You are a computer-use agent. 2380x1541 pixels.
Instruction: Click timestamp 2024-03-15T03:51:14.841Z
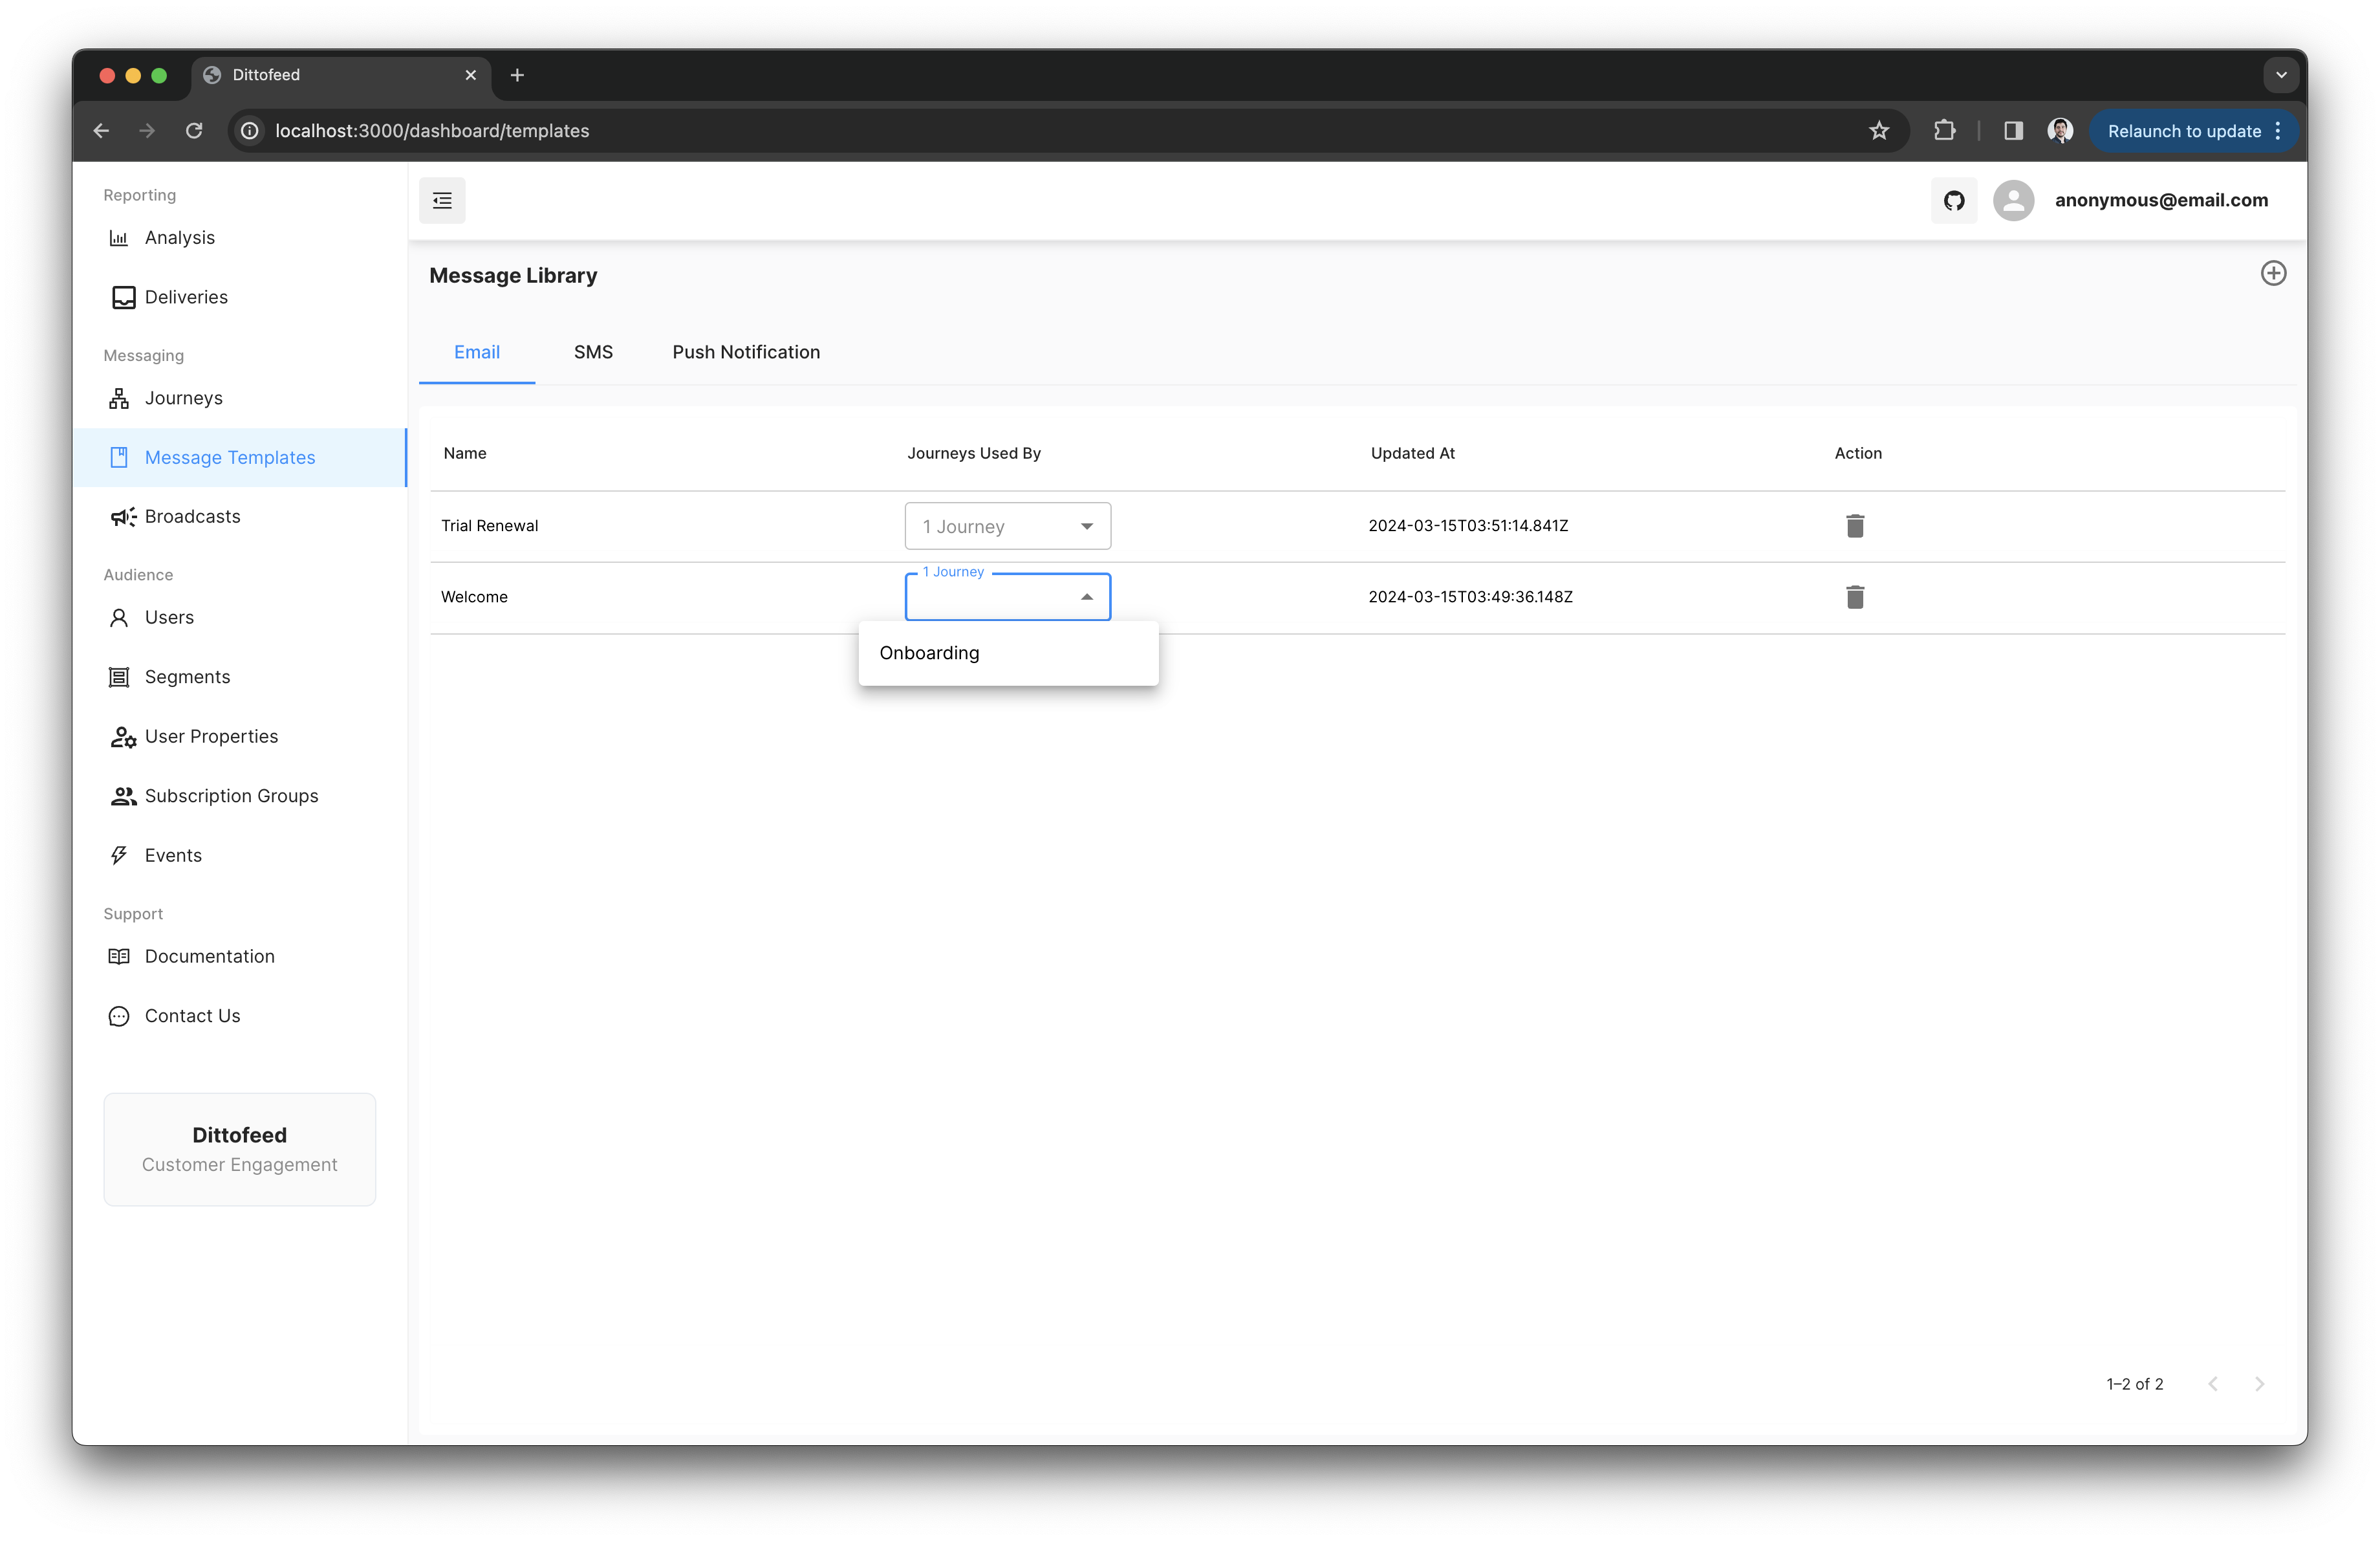click(x=1468, y=526)
